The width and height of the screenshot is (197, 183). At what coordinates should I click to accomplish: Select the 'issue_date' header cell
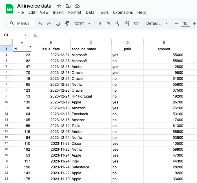coord(51,49)
